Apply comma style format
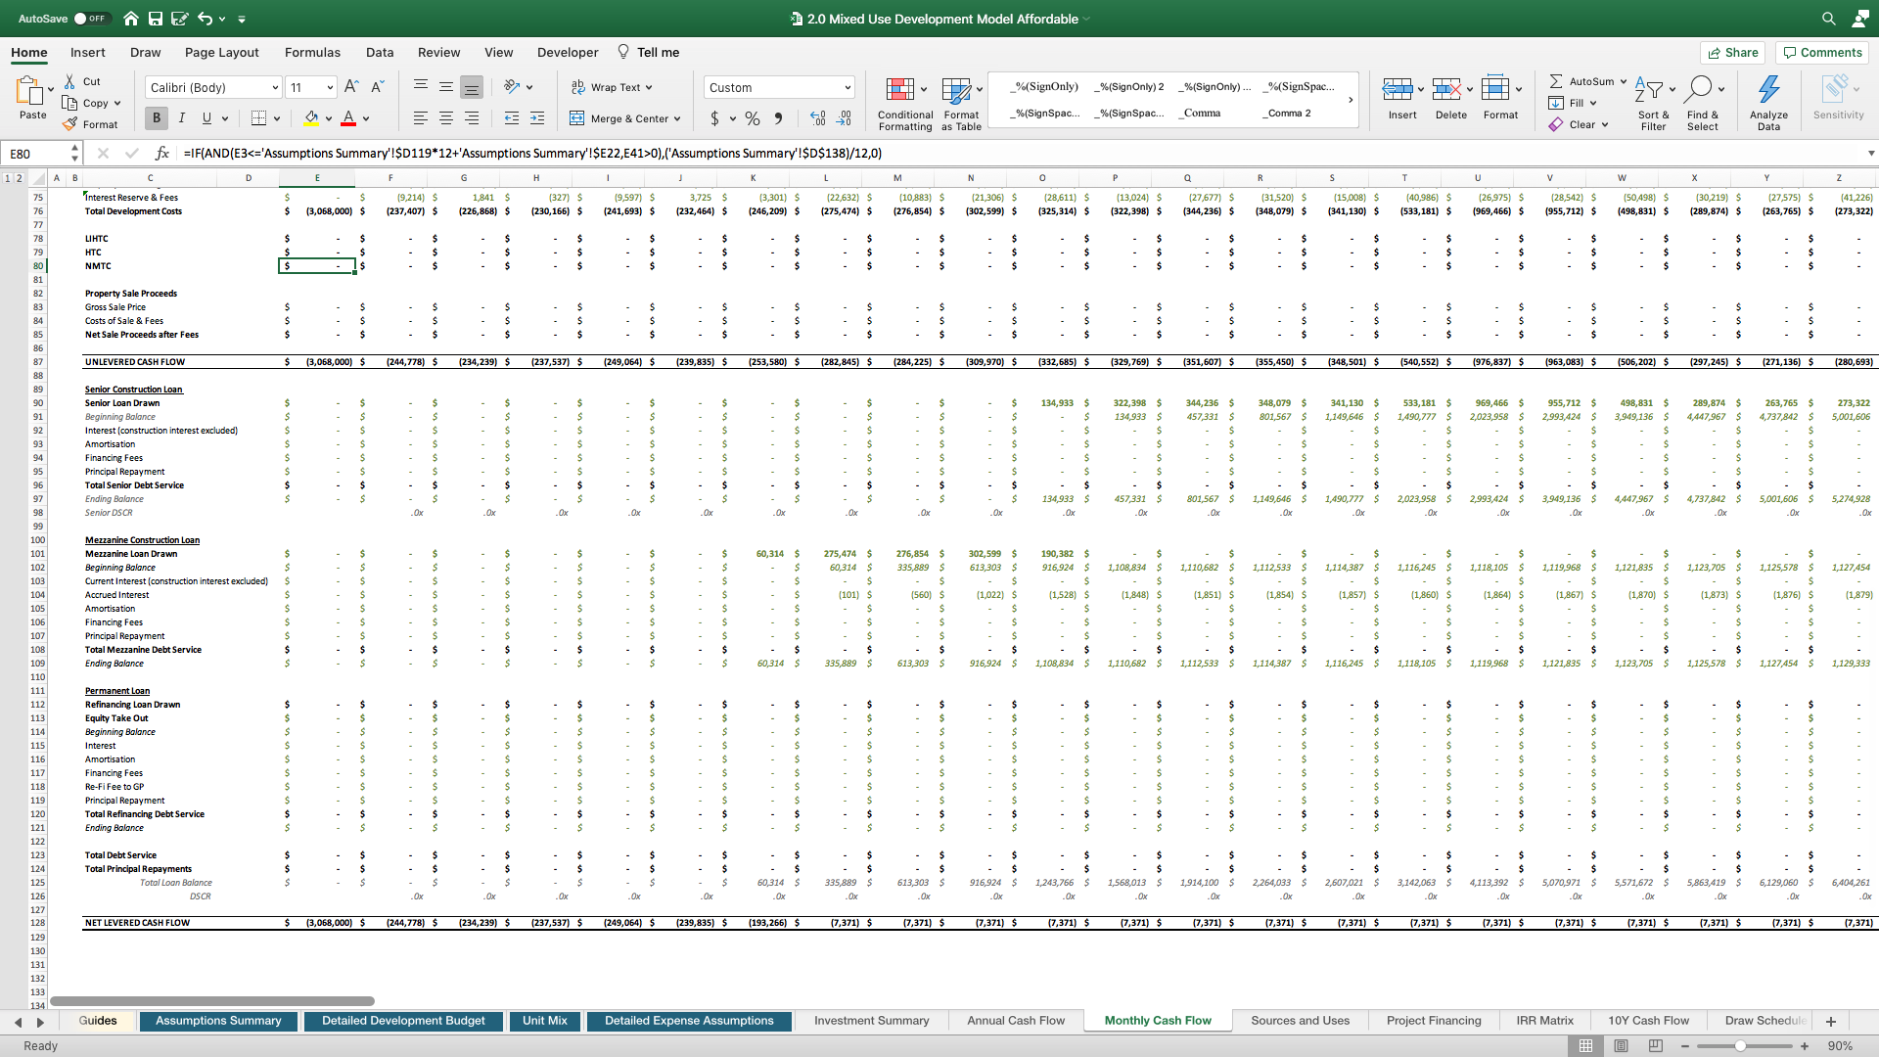The height and width of the screenshot is (1057, 1879). click(778, 118)
